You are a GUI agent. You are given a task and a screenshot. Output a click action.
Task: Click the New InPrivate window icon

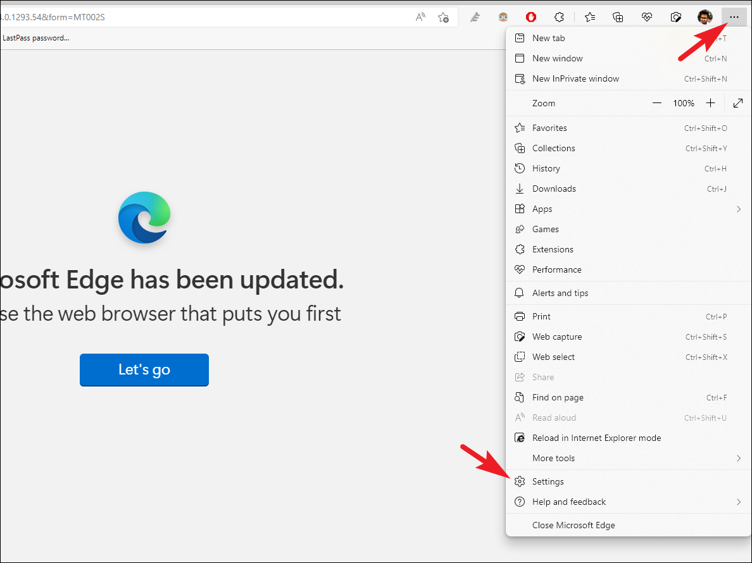click(520, 78)
